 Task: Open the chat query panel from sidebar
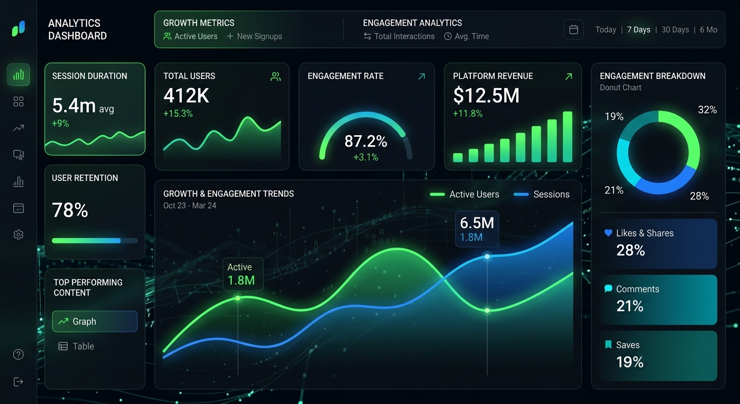pos(18,154)
